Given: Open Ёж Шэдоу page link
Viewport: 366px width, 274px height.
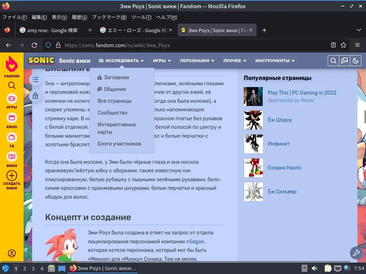Looking at the screenshot, I should click(x=280, y=120).
